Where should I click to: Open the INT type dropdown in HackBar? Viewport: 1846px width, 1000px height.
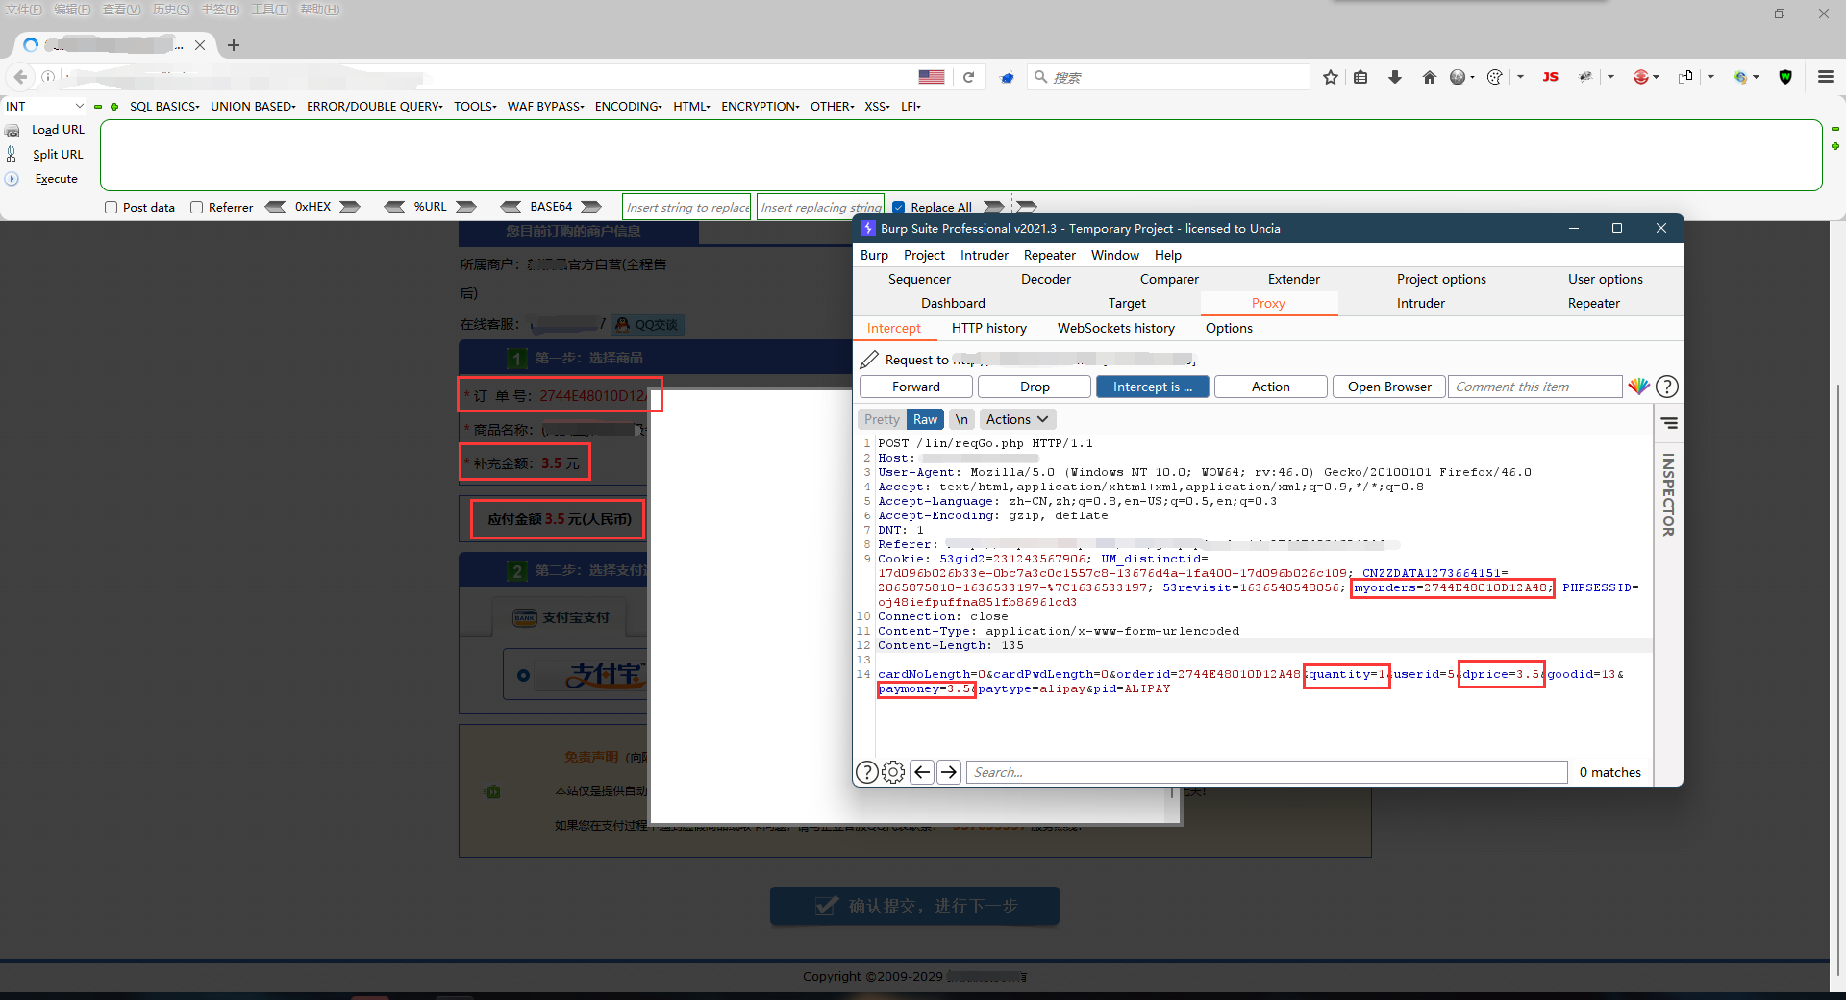(45, 107)
